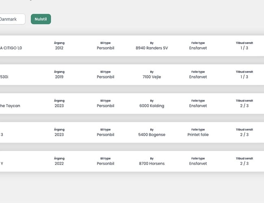The image size is (264, 203).
Task: Click Personbil in the Randers SV row
Action: tap(106, 48)
